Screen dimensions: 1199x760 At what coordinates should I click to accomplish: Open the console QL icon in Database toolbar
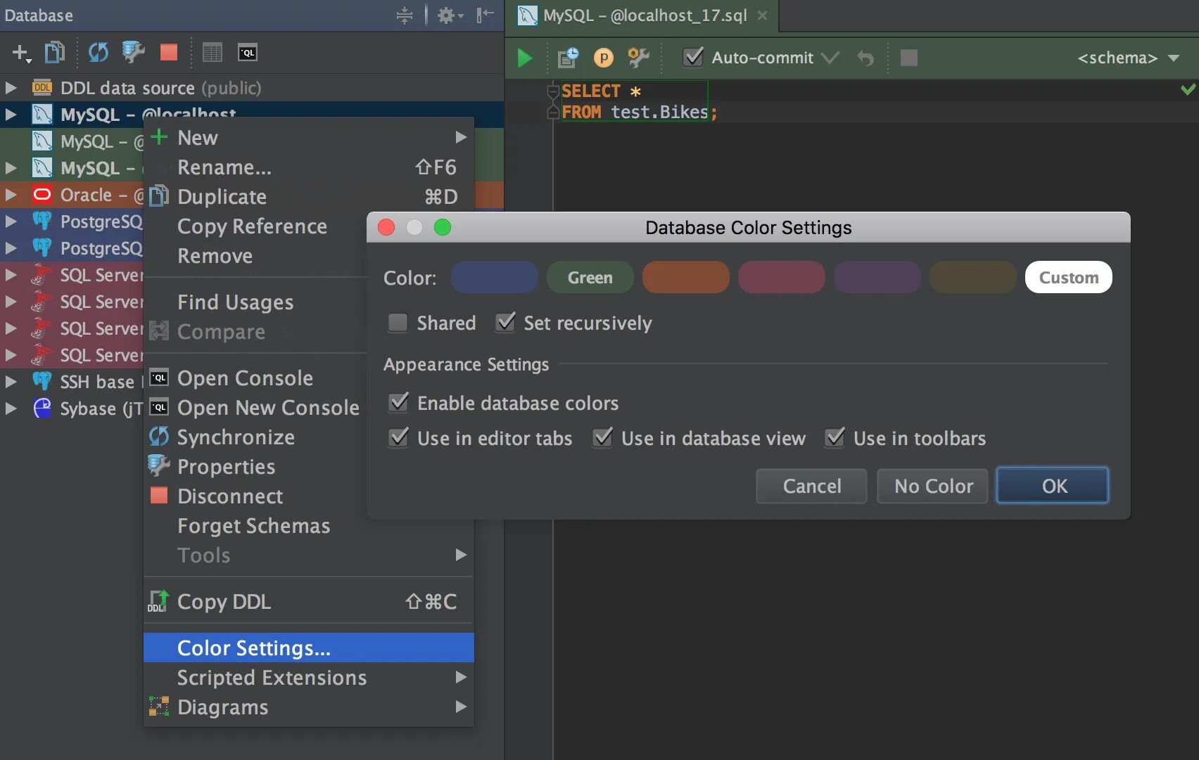248,53
